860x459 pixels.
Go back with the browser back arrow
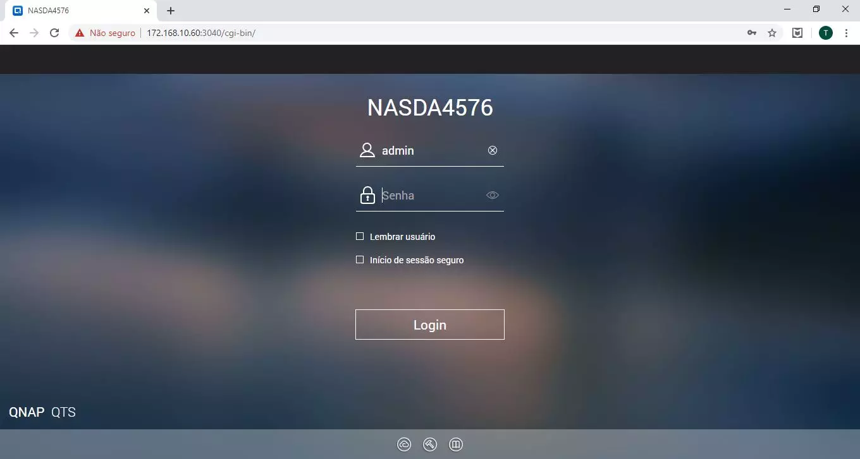click(x=14, y=33)
